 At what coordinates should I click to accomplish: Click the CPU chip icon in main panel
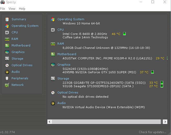(53, 30)
